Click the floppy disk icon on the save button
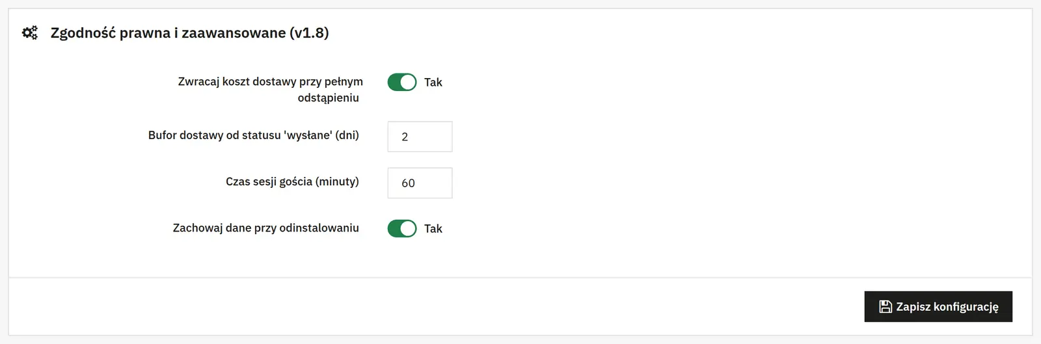This screenshot has width=1041, height=344. pyautogui.click(x=885, y=307)
